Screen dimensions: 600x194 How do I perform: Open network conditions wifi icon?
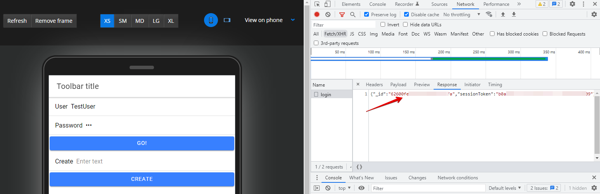pyautogui.click(x=489, y=14)
